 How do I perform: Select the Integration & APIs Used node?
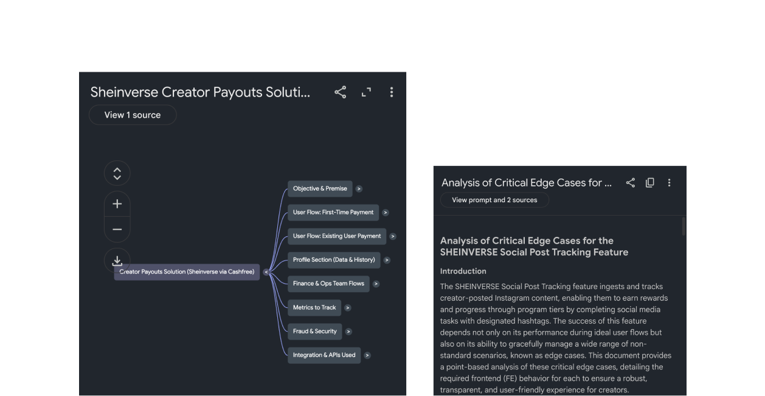pos(324,355)
